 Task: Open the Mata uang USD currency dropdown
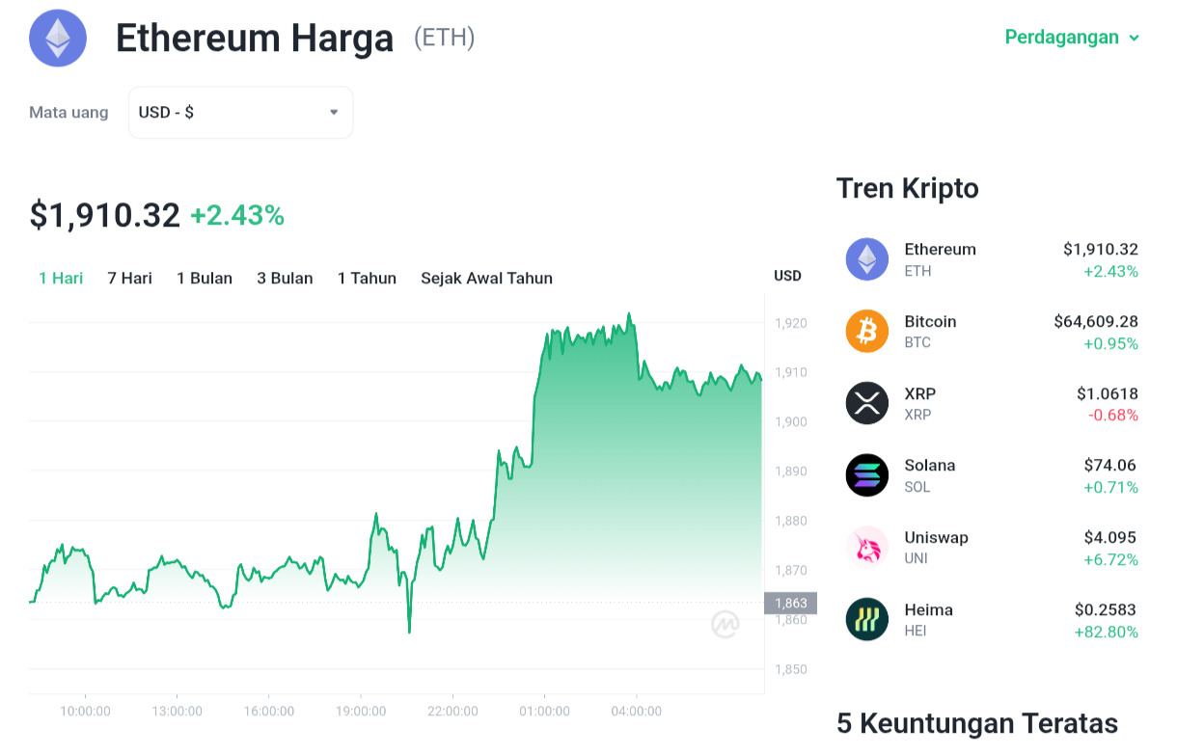click(x=240, y=113)
